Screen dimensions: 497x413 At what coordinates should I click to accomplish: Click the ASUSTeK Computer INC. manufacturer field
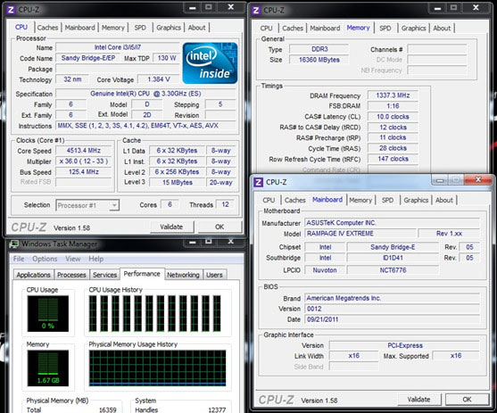point(393,223)
